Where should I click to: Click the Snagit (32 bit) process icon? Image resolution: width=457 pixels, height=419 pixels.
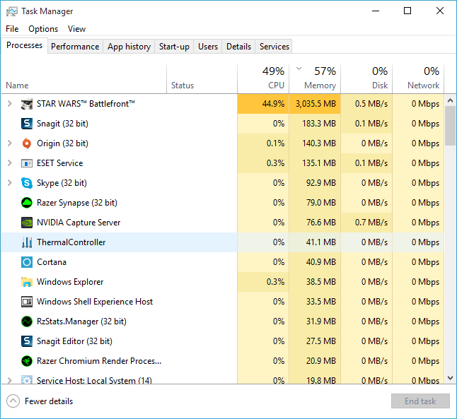click(27, 124)
